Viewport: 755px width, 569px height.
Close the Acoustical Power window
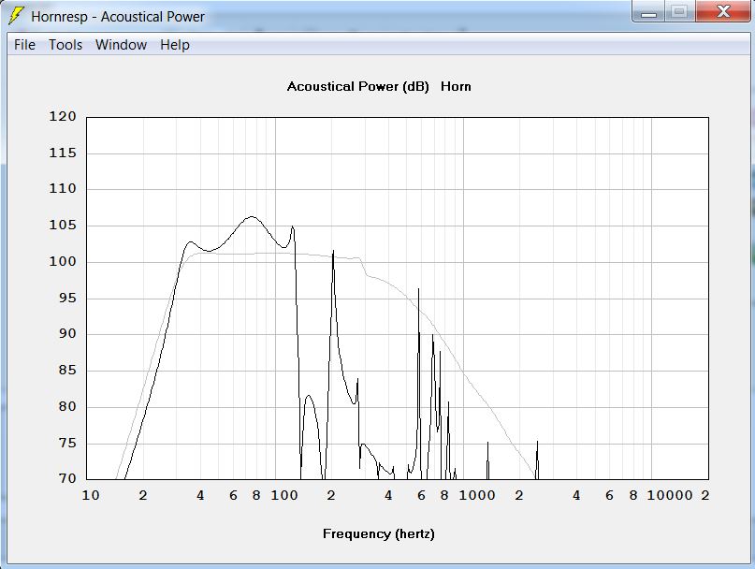pos(723,11)
